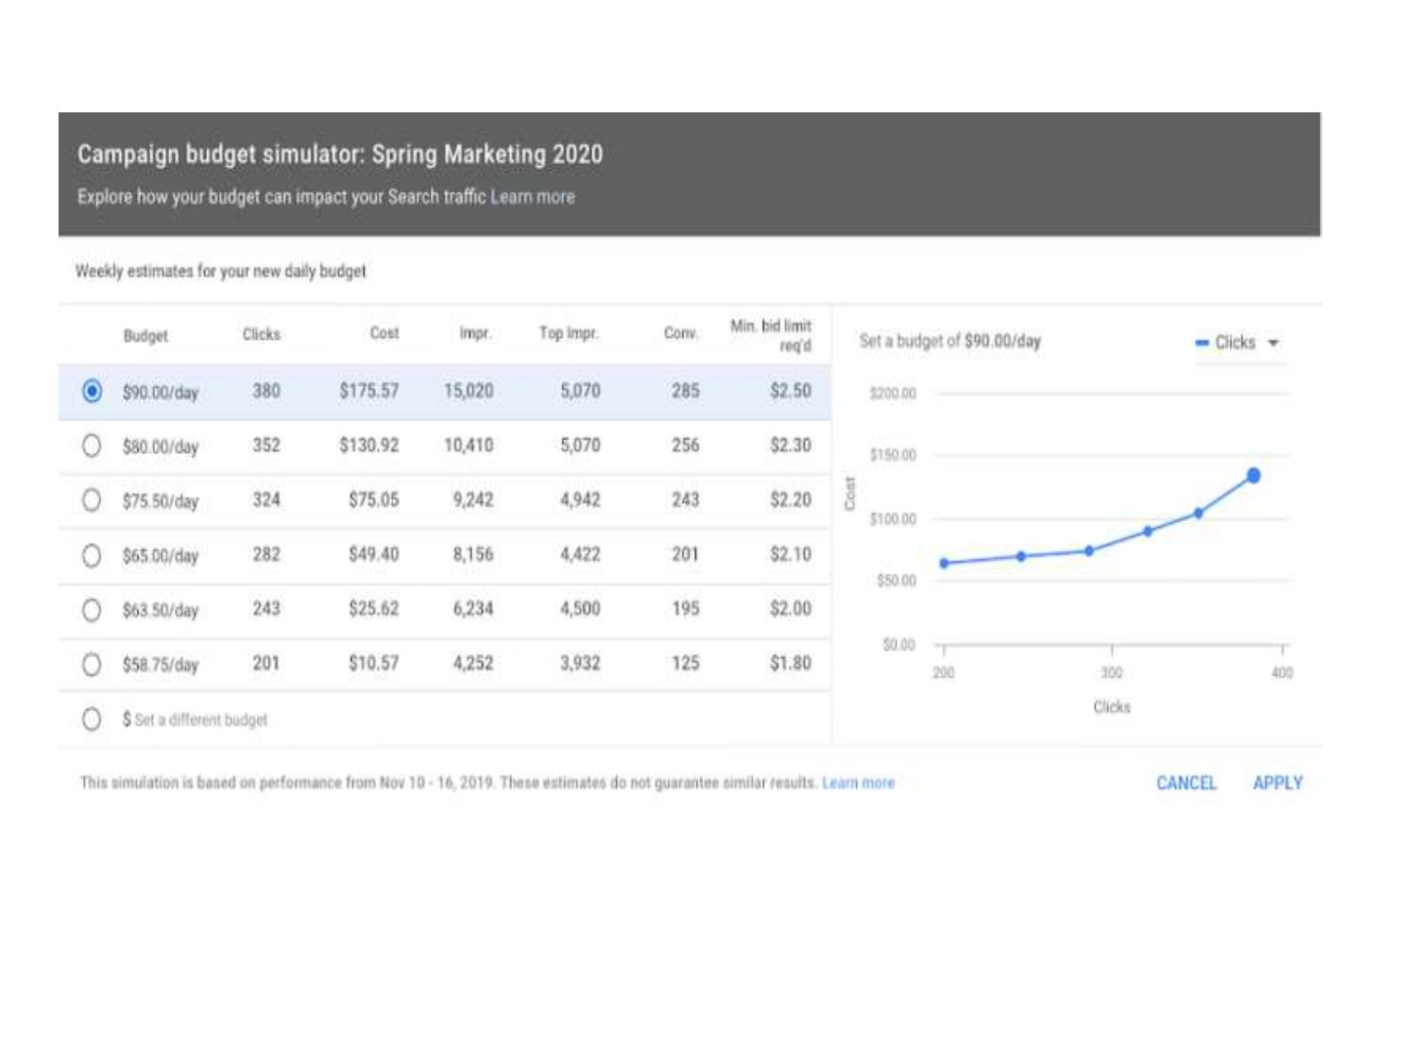
Task: Select the 'Set a different budget' radio
Action: point(92,719)
